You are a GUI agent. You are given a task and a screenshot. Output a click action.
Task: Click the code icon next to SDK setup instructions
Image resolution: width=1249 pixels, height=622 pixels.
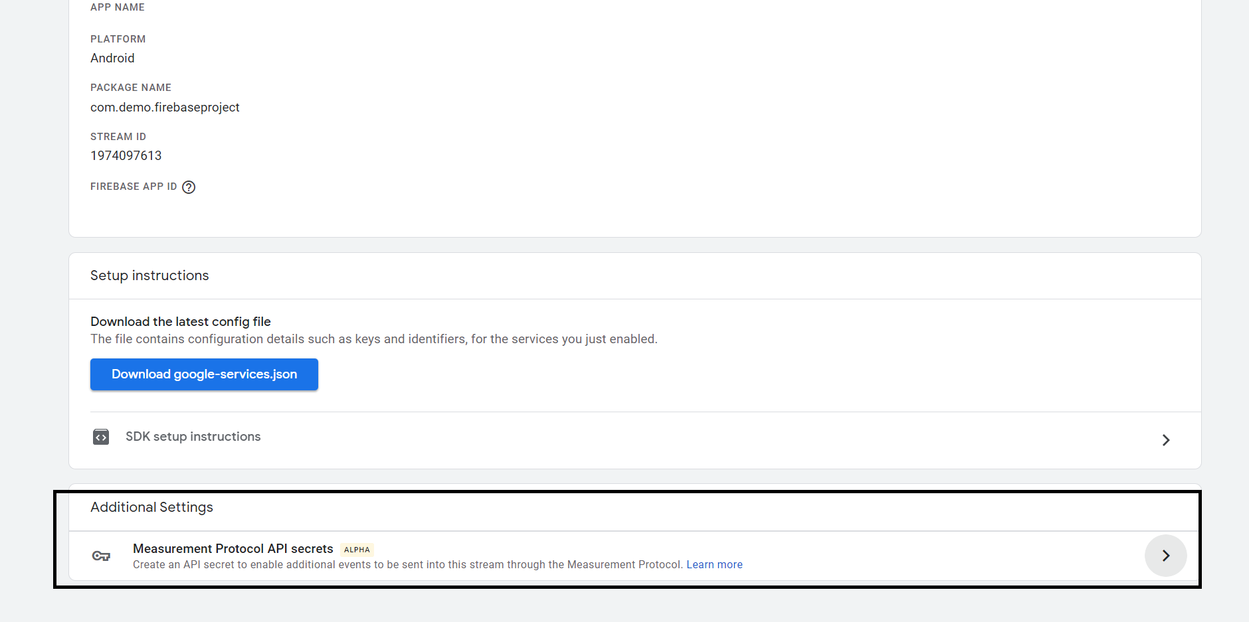pos(100,437)
